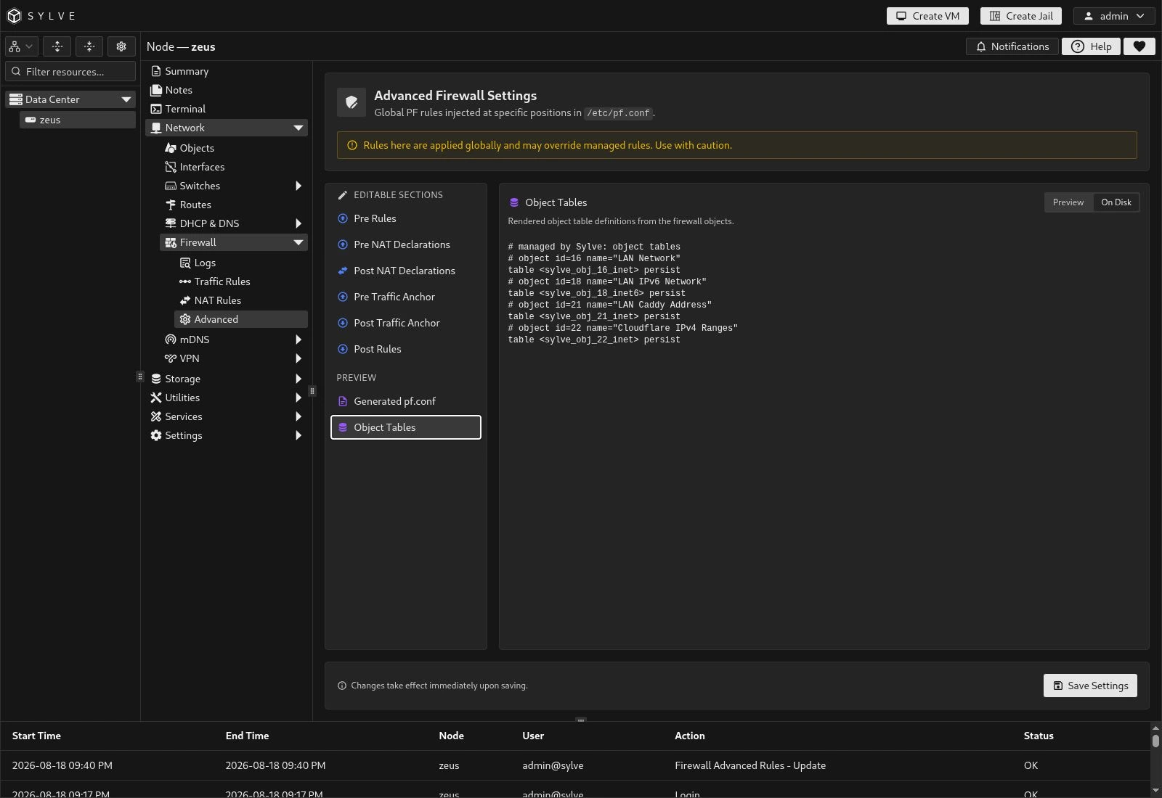1162x798 pixels.
Task: Expand the mDNS submenu arrow
Action: pyautogui.click(x=298, y=340)
